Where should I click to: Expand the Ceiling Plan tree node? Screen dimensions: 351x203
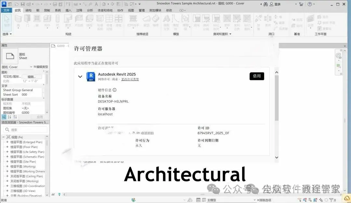[7, 176]
